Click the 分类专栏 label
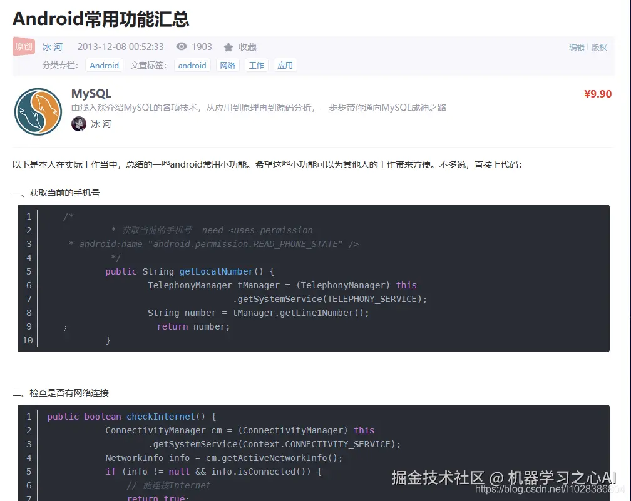Viewport: 631px width, 501px height. (x=60, y=65)
